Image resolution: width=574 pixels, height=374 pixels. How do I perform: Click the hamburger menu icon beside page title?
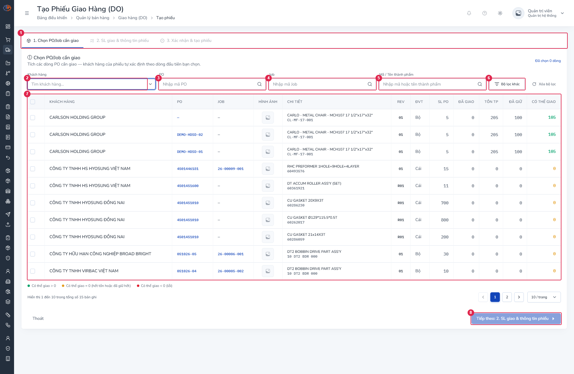coord(27,13)
